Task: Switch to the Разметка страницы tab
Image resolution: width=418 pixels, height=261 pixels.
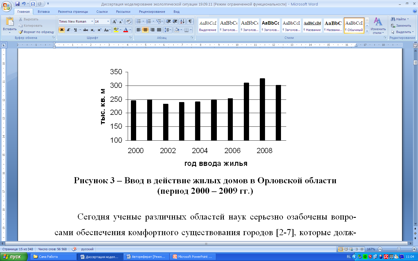Action: (73, 12)
